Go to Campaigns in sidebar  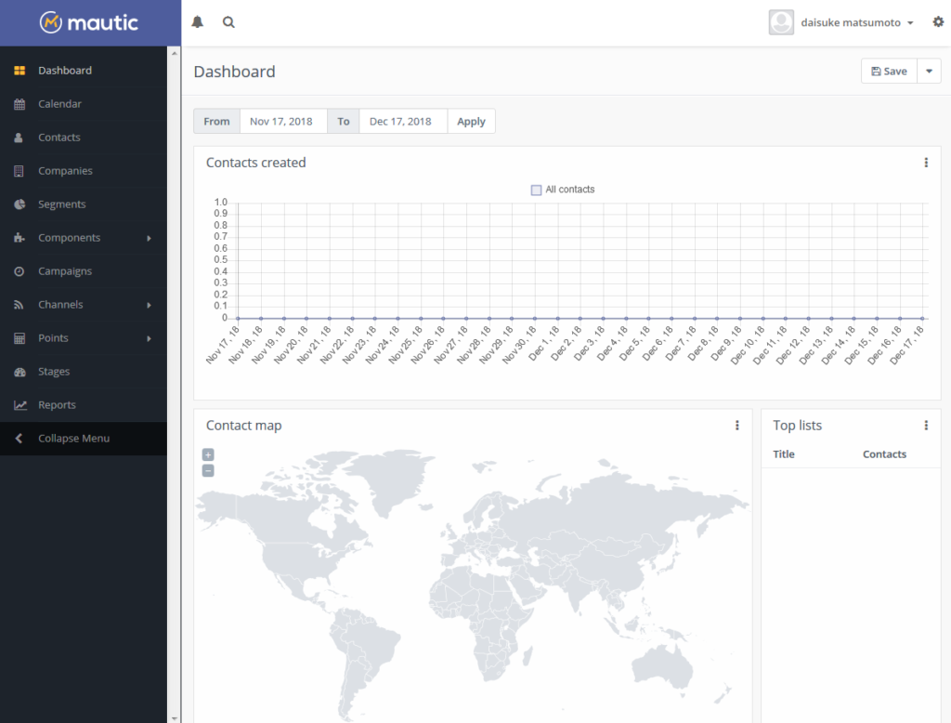click(65, 271)
